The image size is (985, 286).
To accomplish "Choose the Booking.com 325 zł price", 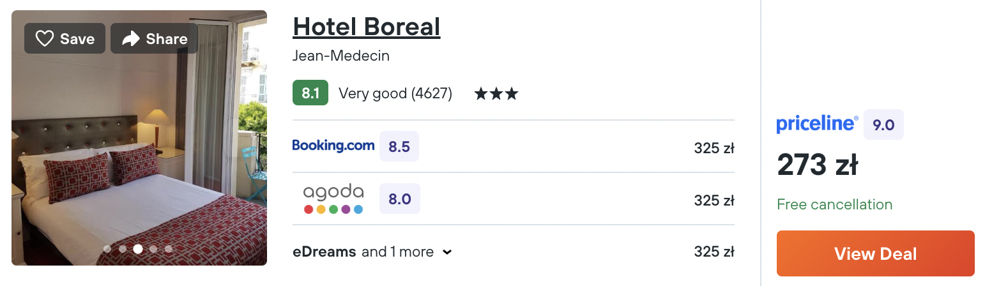I will tap(714, 149).
